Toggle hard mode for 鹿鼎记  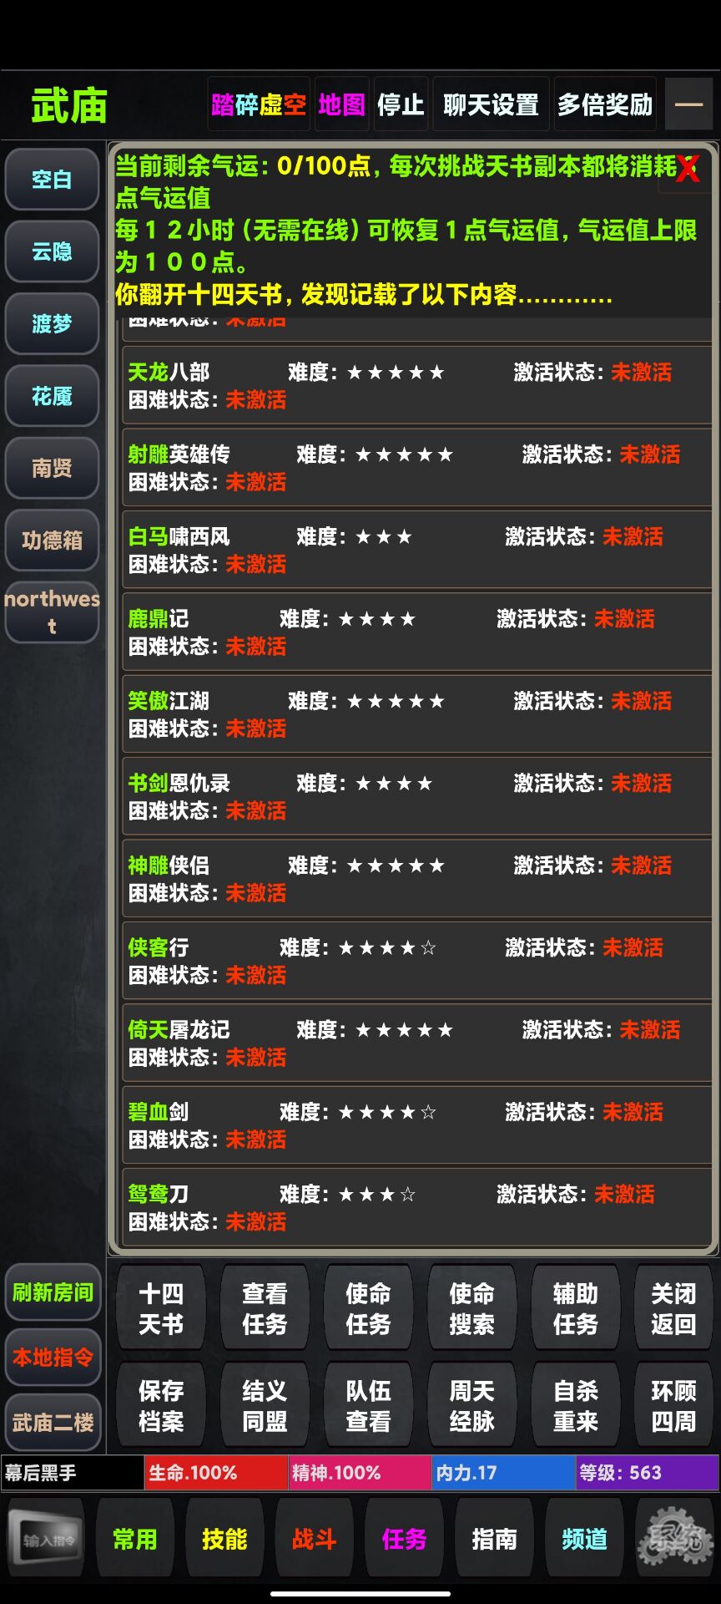tap(256, 646)
